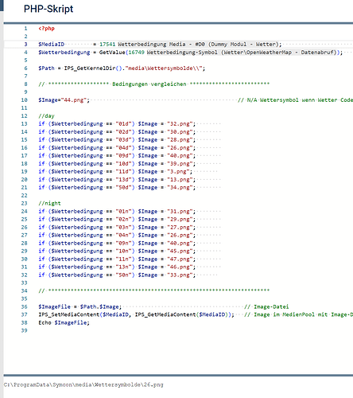
Task: Click the Echo $ImageFile statement
Action: tap(64, 322)
